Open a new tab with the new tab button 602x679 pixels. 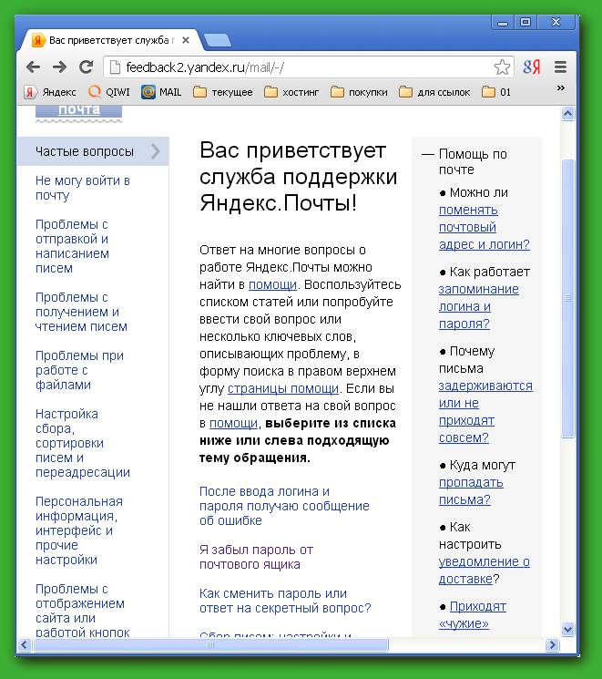tap(218, 40)
